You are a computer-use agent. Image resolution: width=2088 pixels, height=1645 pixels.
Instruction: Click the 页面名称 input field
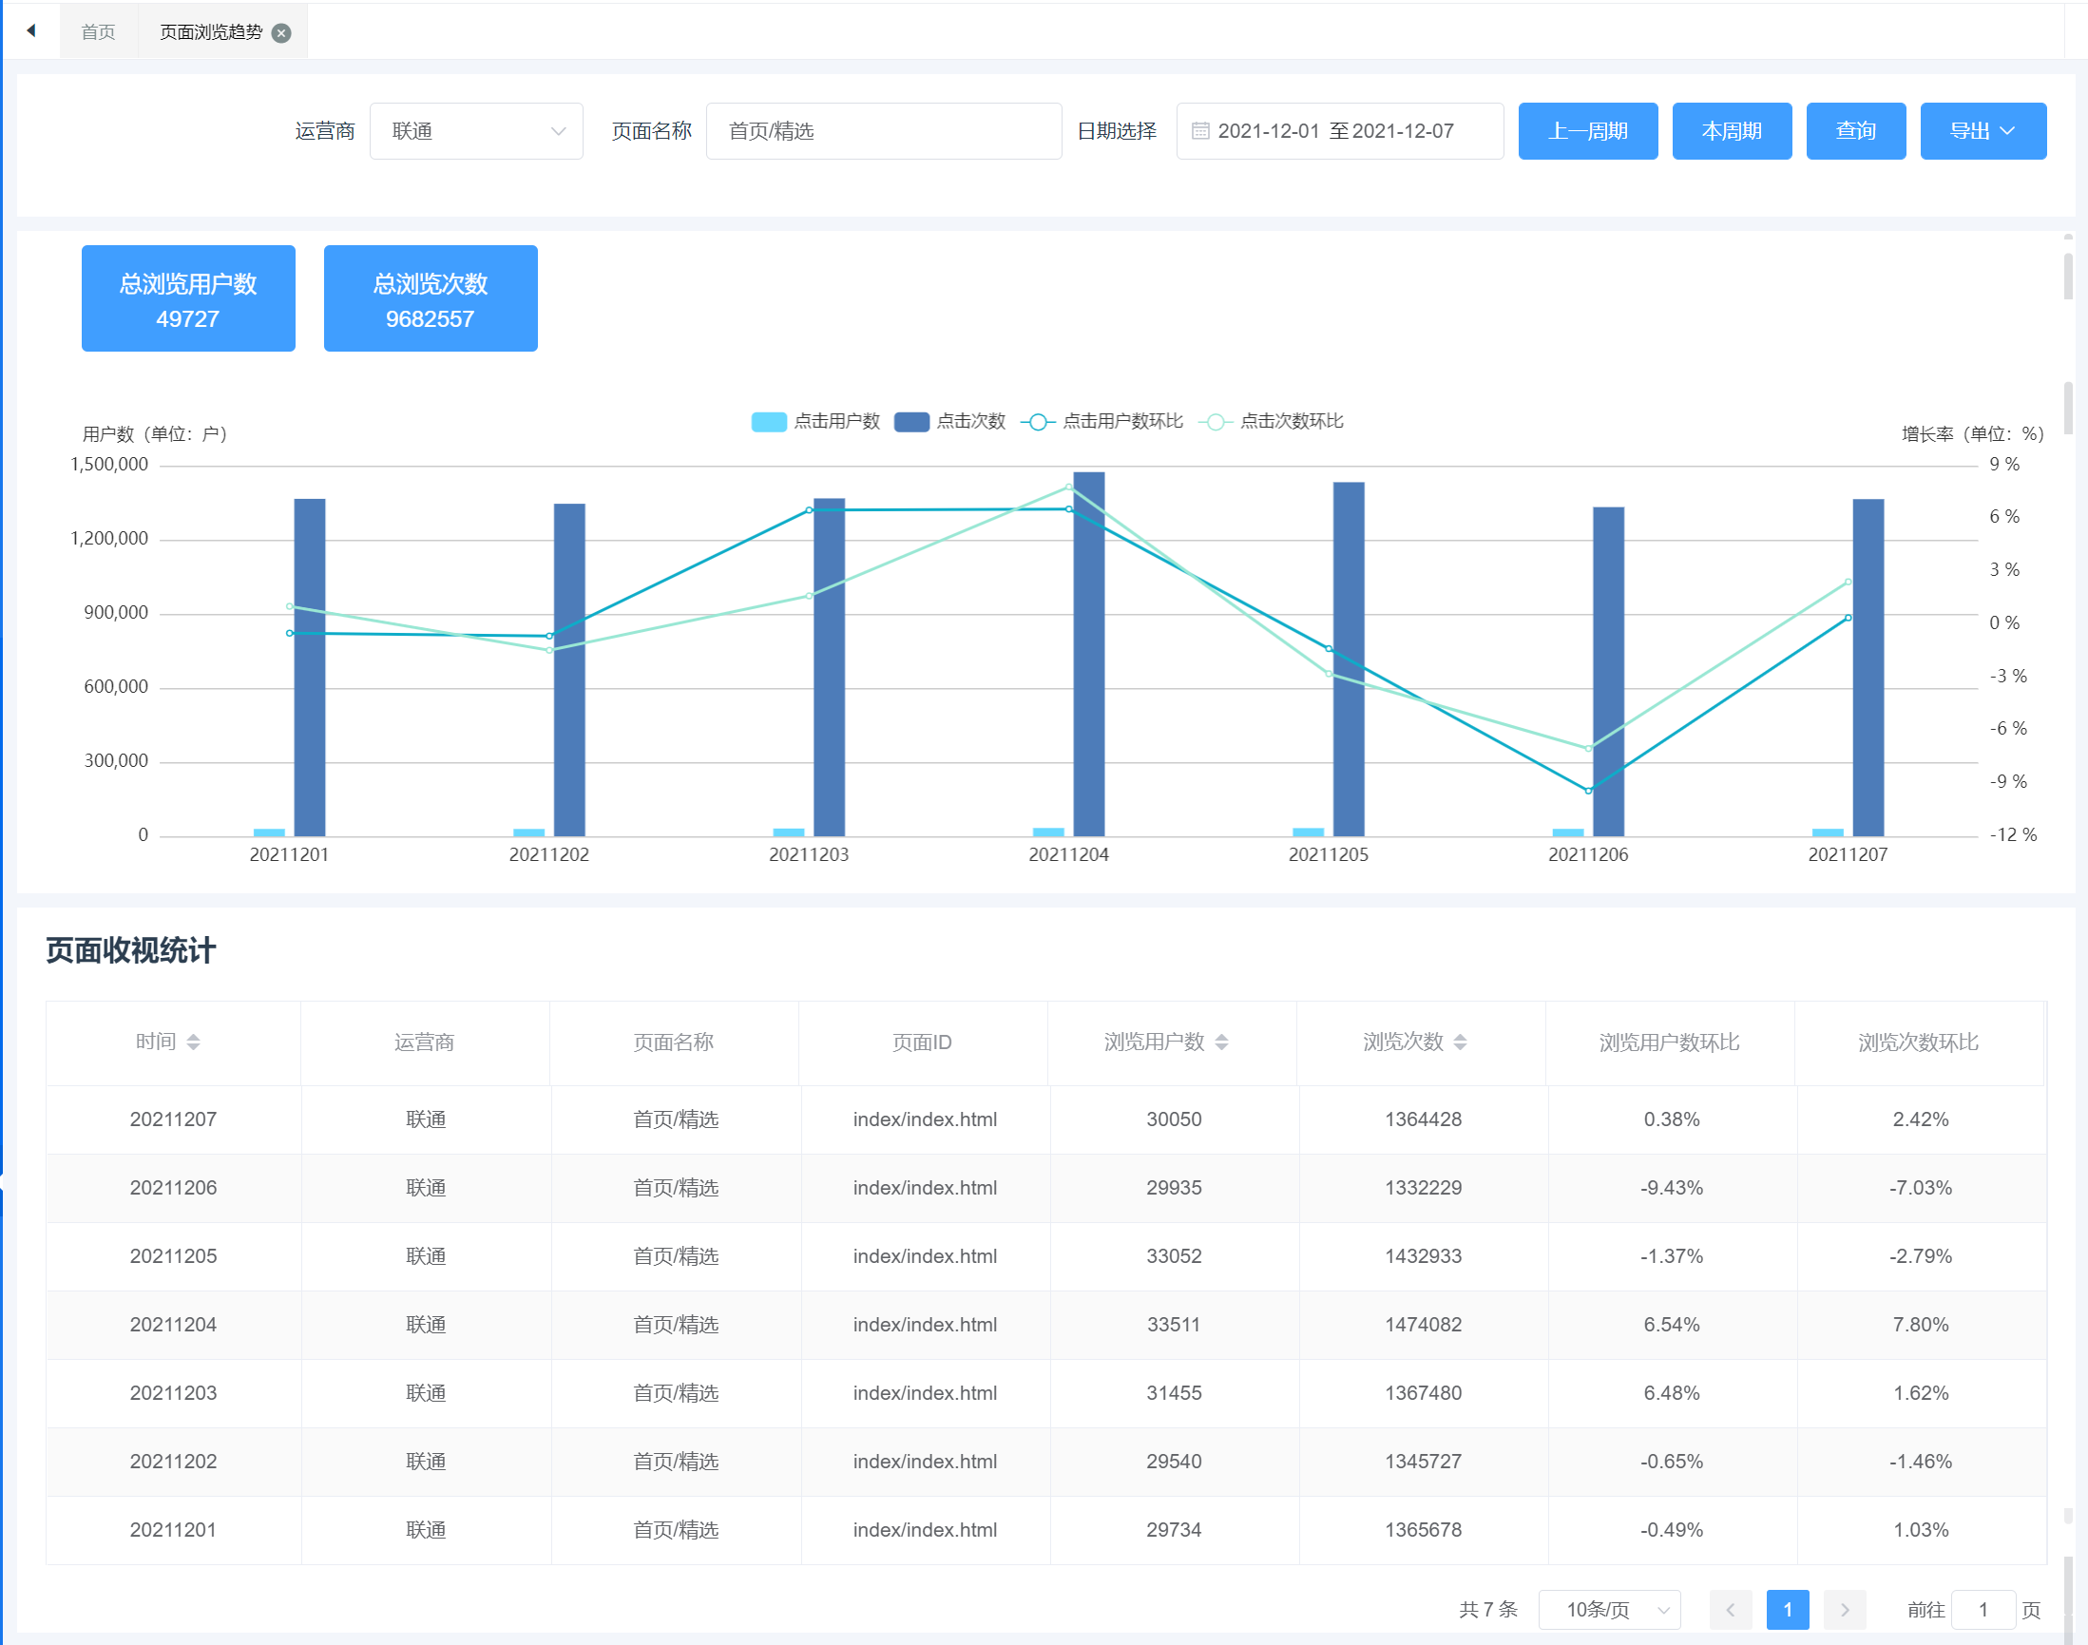(x=883, y=131)
